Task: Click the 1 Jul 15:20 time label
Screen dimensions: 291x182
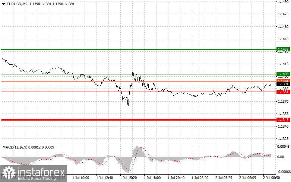Action: pyautogui.click(x=129, y=178)
